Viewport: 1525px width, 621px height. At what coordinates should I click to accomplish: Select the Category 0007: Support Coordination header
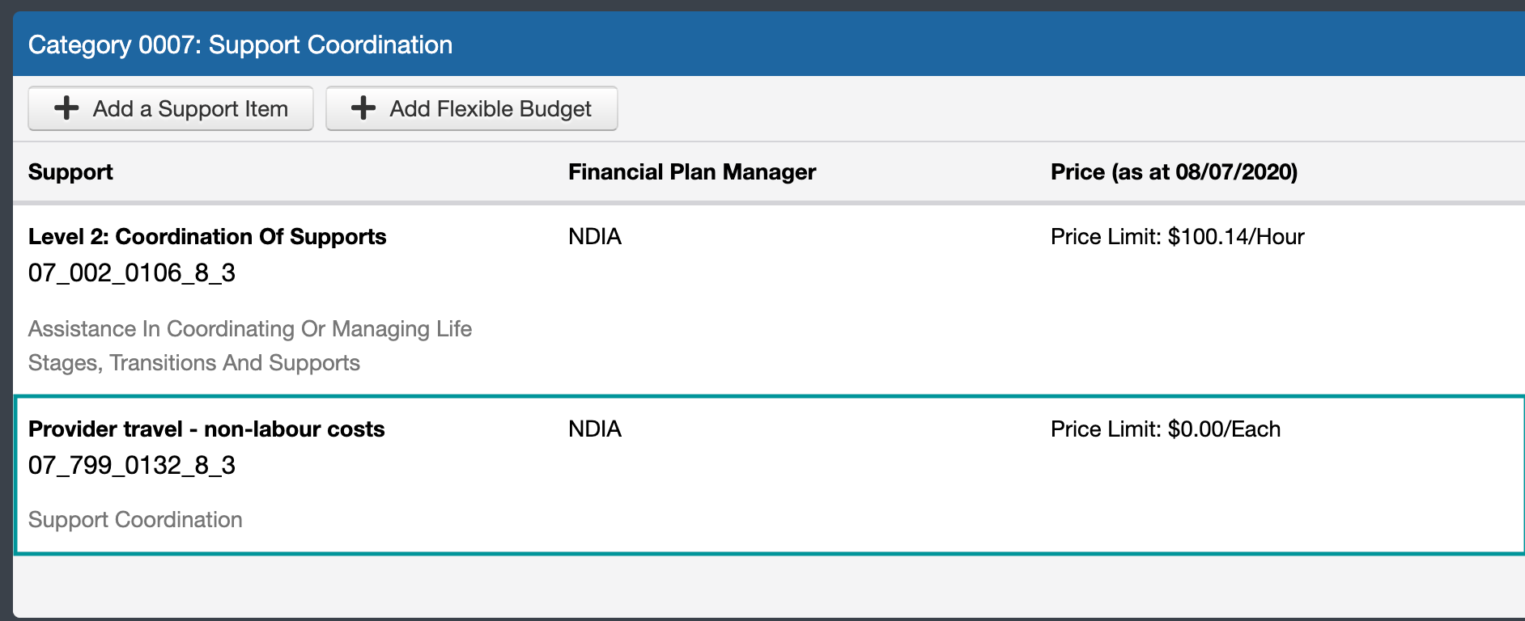[x=240, y=44]
